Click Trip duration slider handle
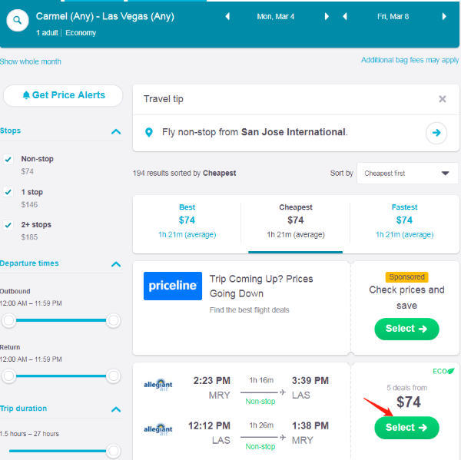This screenshot has height=460, width=461. pos(114,450)
